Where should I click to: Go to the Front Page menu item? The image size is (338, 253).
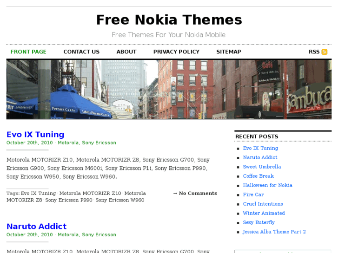click(x=28, y=52)
